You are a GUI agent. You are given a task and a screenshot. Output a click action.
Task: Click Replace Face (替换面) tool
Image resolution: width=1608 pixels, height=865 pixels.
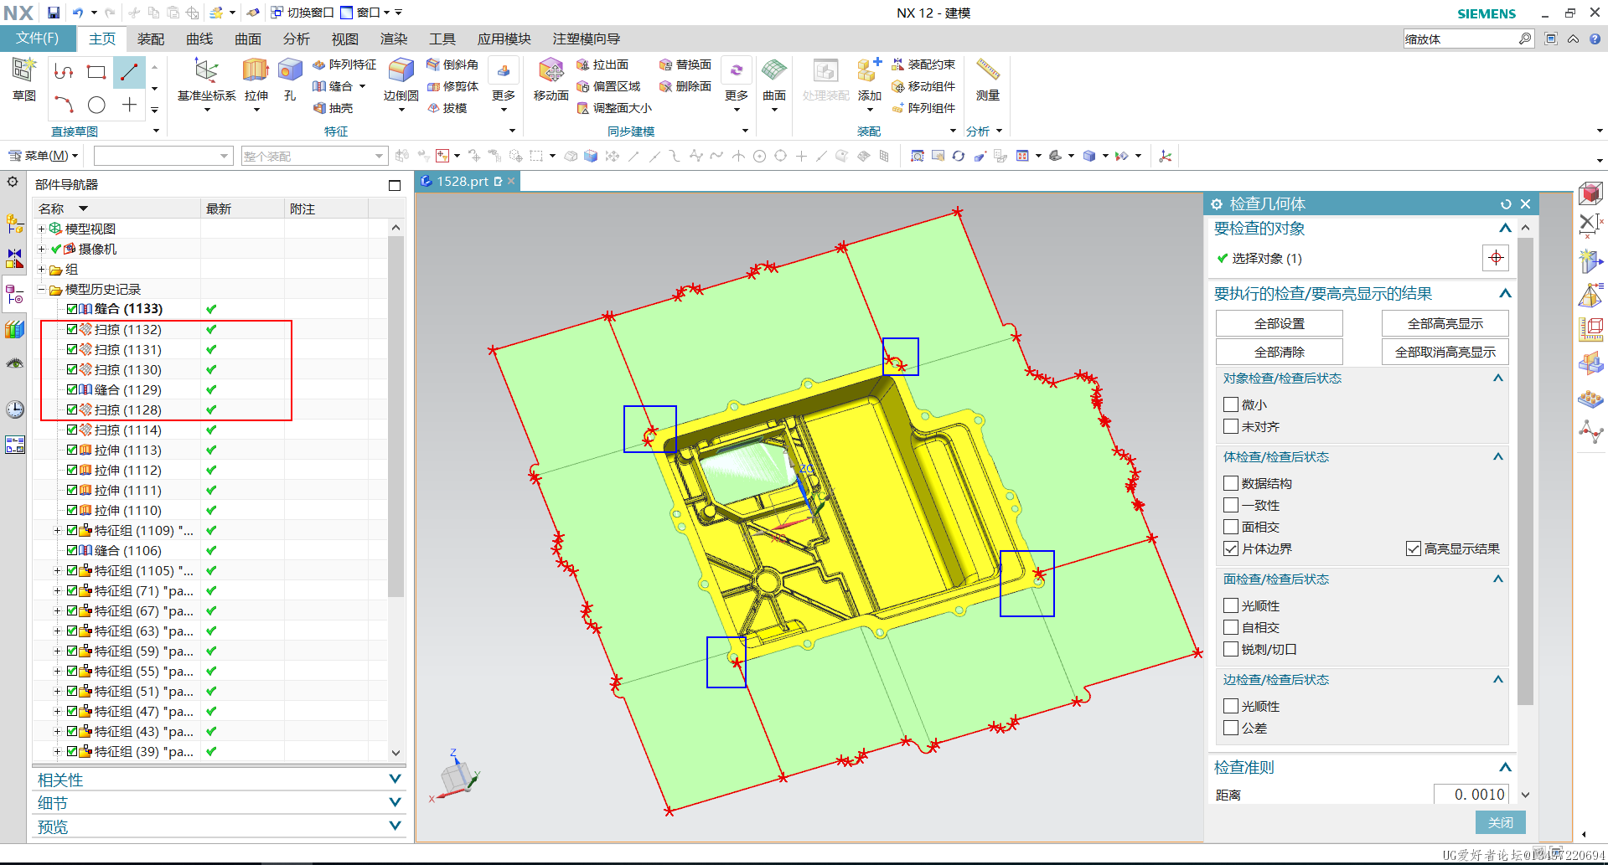tap(685, 64)
